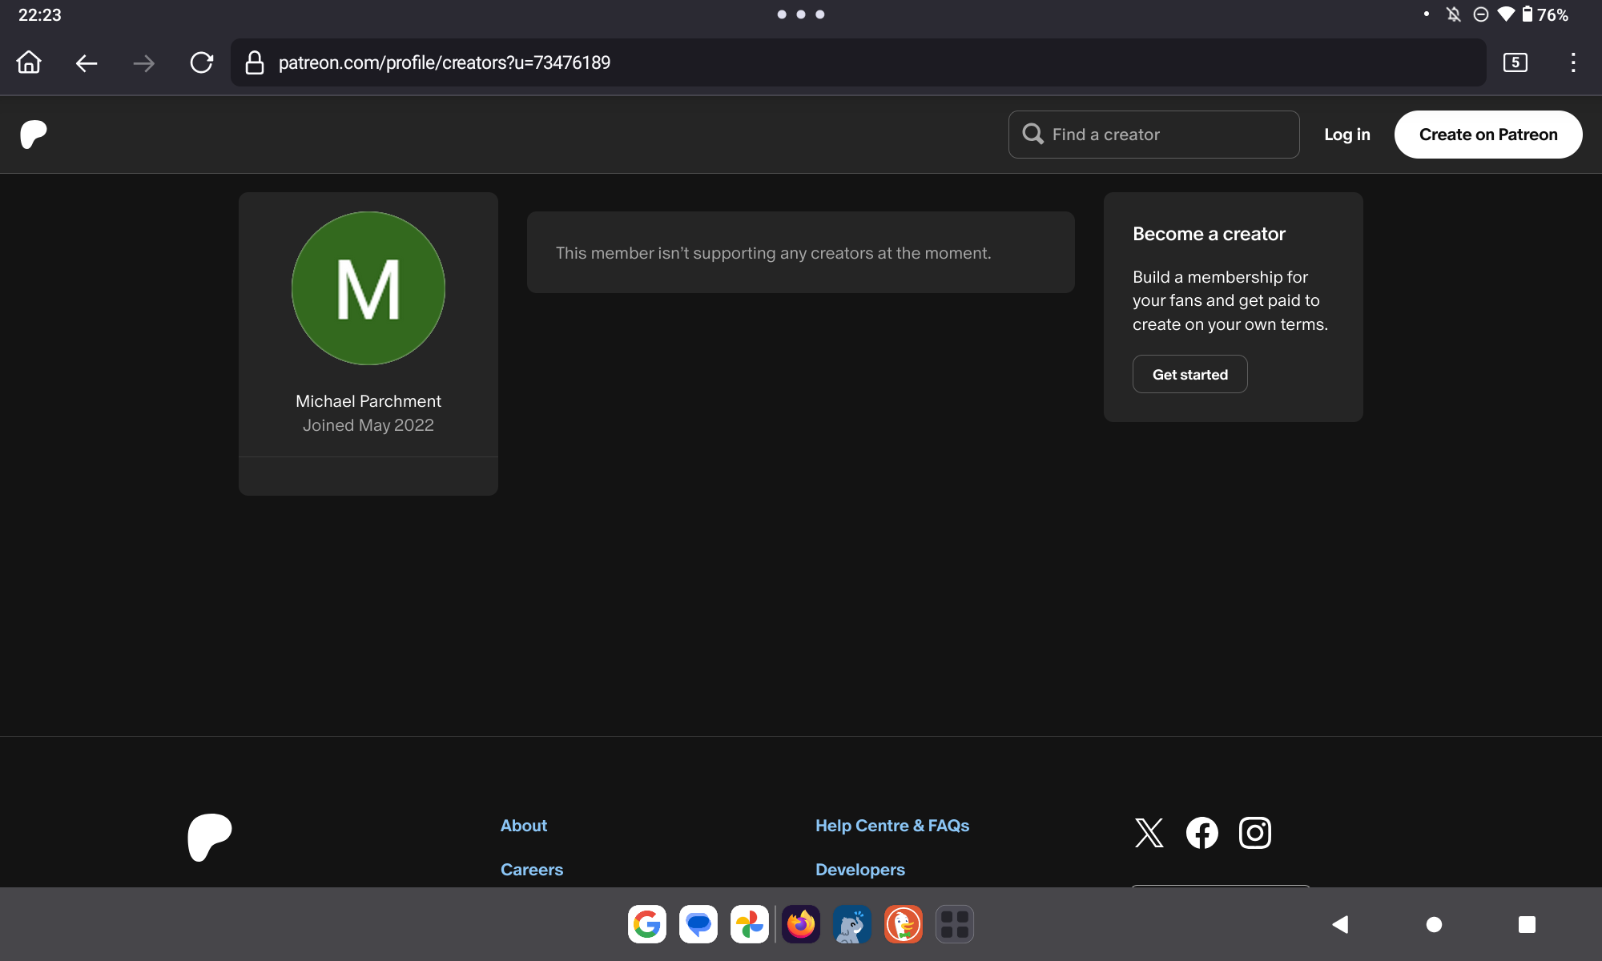
Task: Launch Firefox from the taskbar
Action: (x=800, y=925)
